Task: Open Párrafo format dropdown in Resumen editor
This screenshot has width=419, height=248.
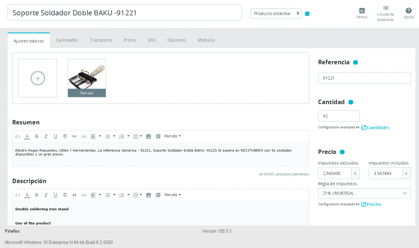Action: 173,136
